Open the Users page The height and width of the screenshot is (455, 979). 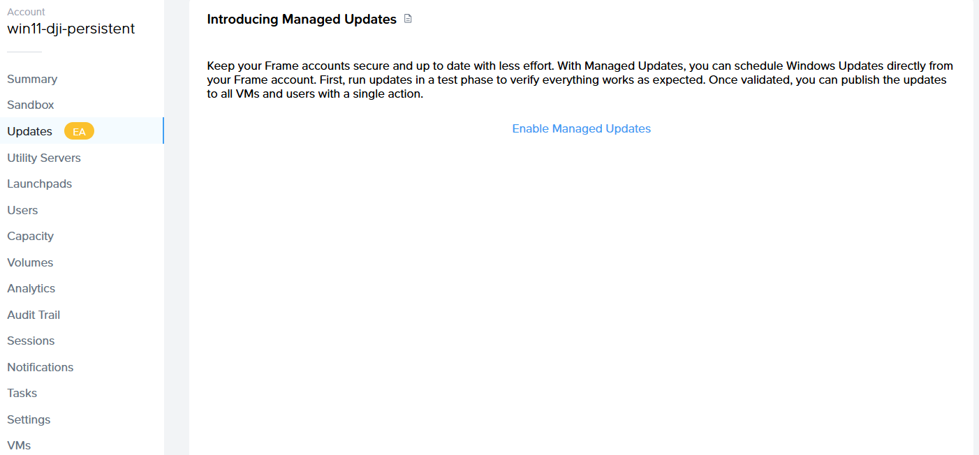[x=22, y=210]
